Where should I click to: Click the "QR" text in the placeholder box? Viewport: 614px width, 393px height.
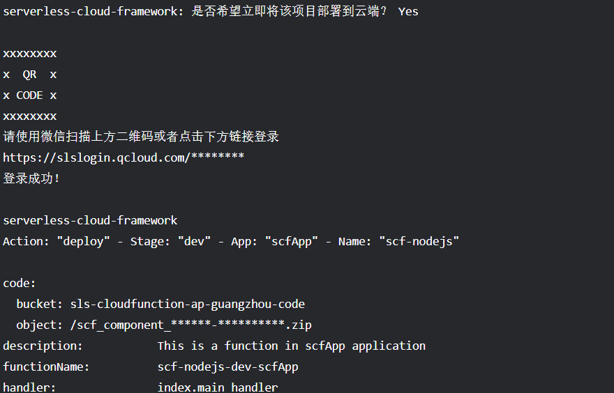click(29, 74)
